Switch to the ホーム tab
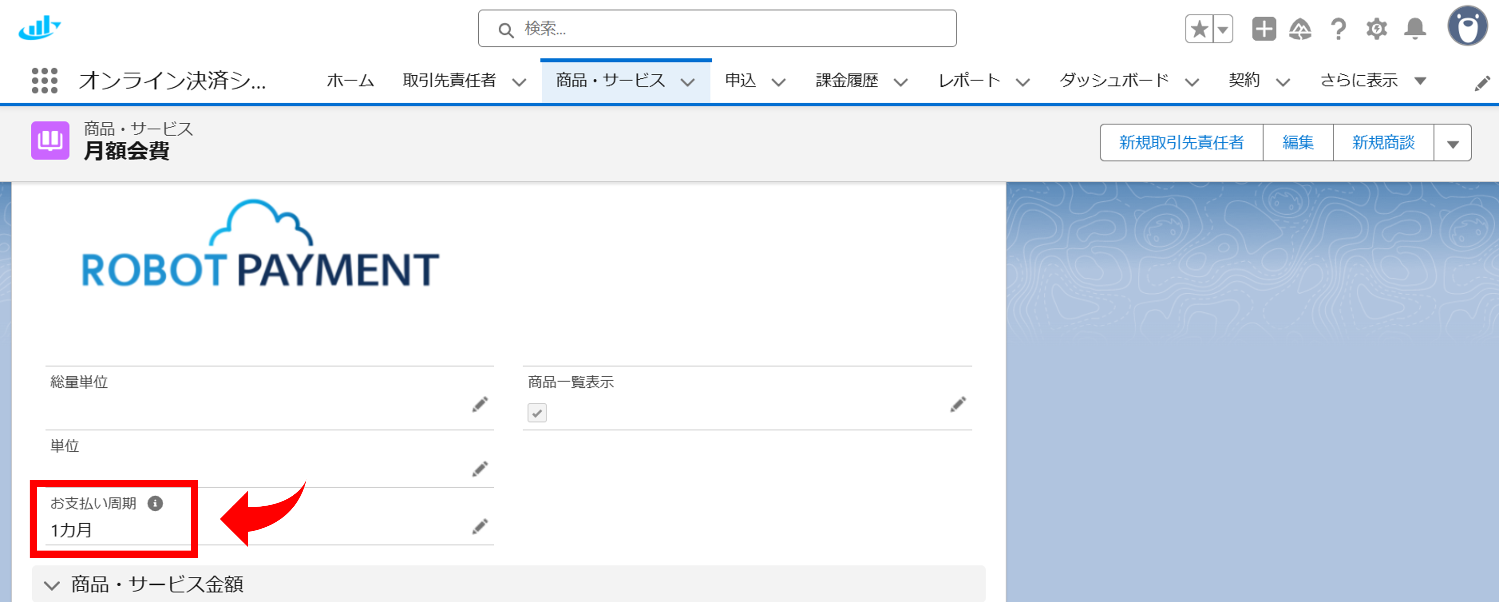 pos(350,80)
